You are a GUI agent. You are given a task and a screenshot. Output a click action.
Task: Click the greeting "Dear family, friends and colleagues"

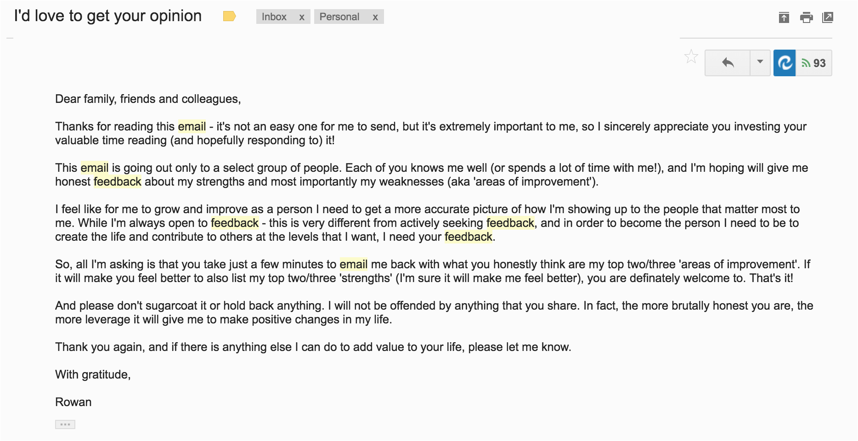[148, 99]
